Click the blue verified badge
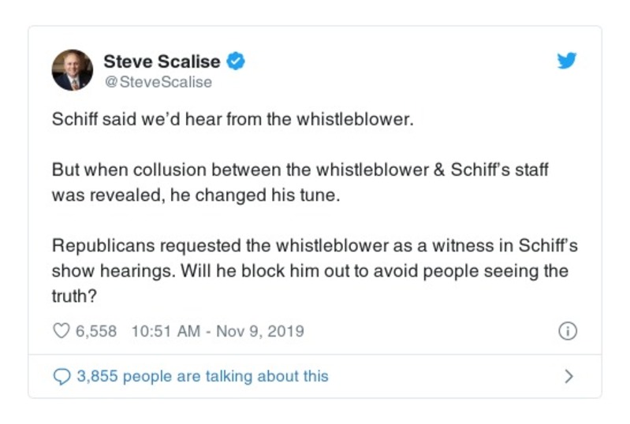The image size is (630, 424). point(236,61)
